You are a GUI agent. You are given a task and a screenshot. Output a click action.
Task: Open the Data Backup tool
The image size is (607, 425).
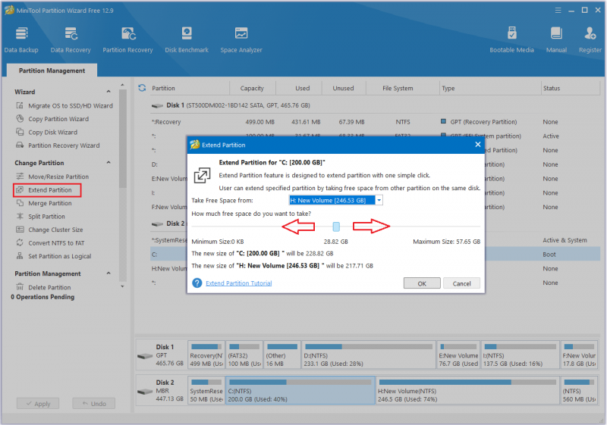[x=21, y=40]
